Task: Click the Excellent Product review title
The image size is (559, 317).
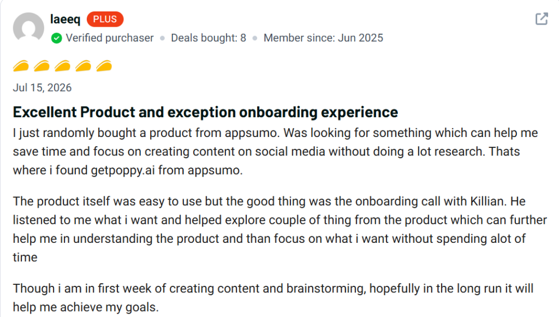Action: click(205, 112)
